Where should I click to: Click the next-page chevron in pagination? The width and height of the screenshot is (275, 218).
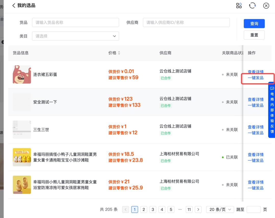click(198, 209)
